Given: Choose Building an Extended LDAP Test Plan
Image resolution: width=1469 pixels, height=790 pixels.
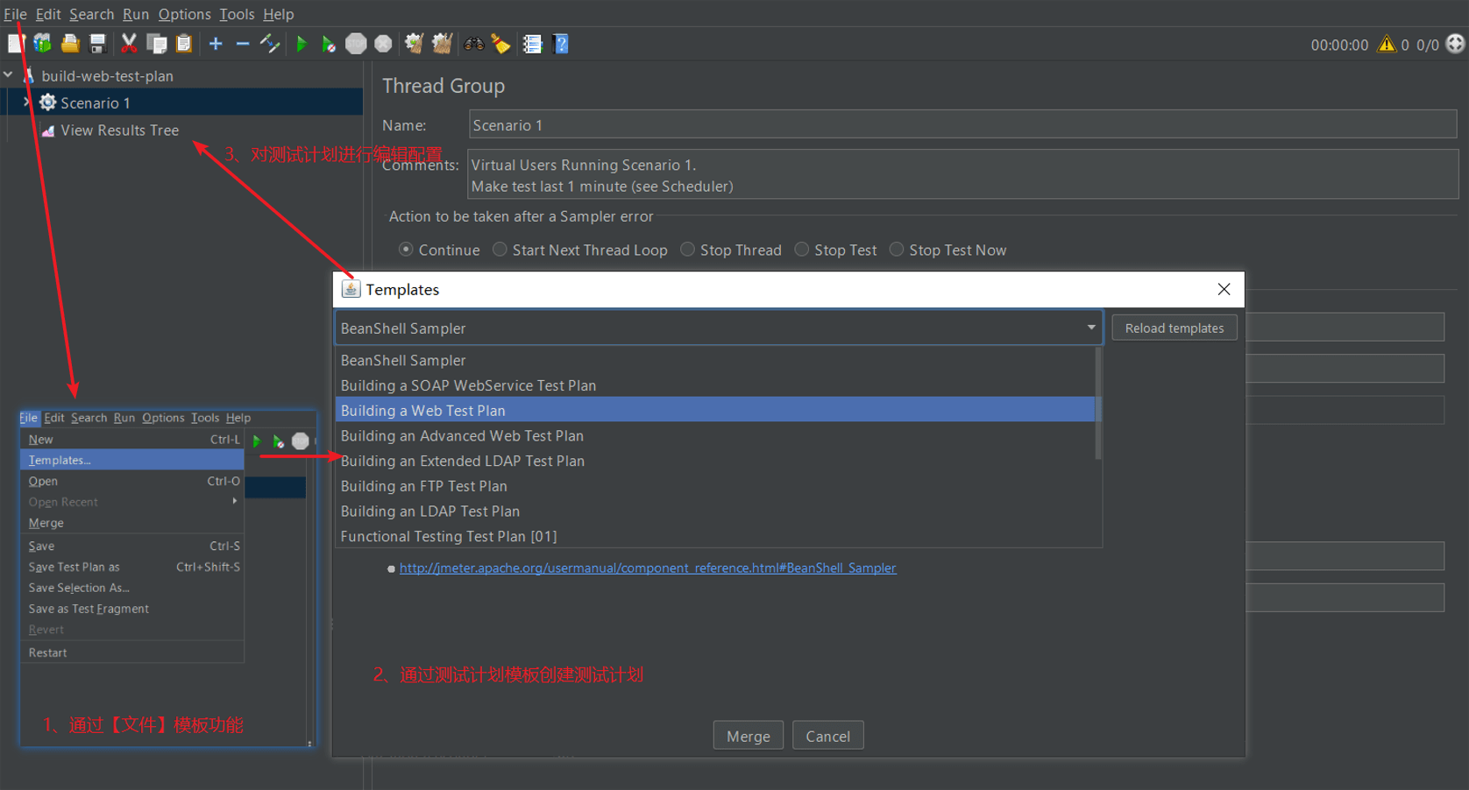Looking at the screenshot, I should click(715, 461).
